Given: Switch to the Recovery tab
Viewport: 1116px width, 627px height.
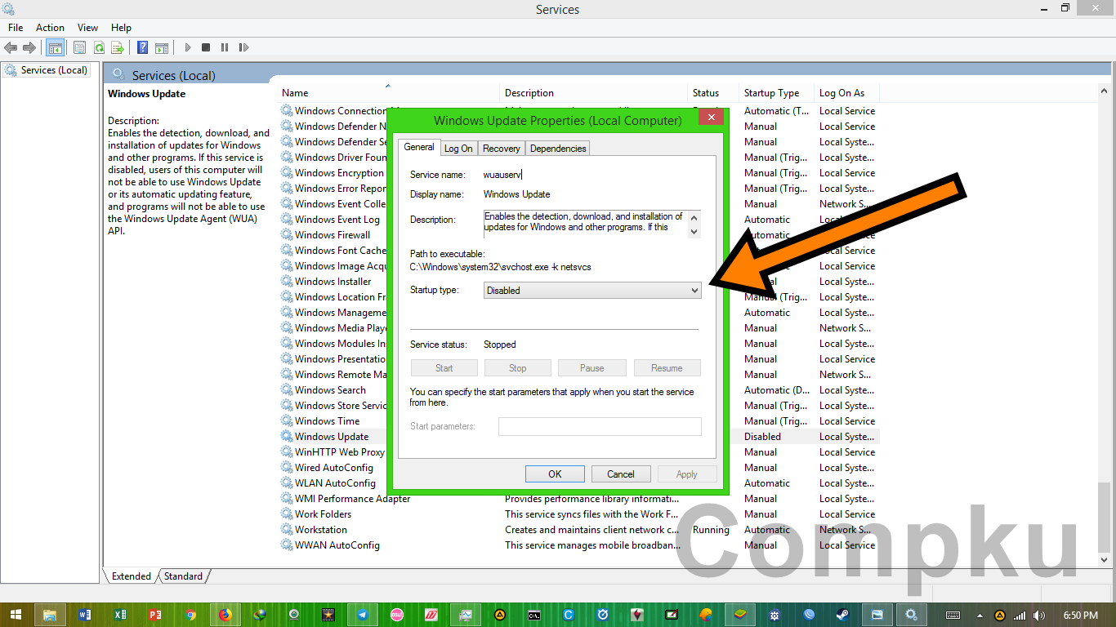Looking at the screenshot, I should pos(502,149).
